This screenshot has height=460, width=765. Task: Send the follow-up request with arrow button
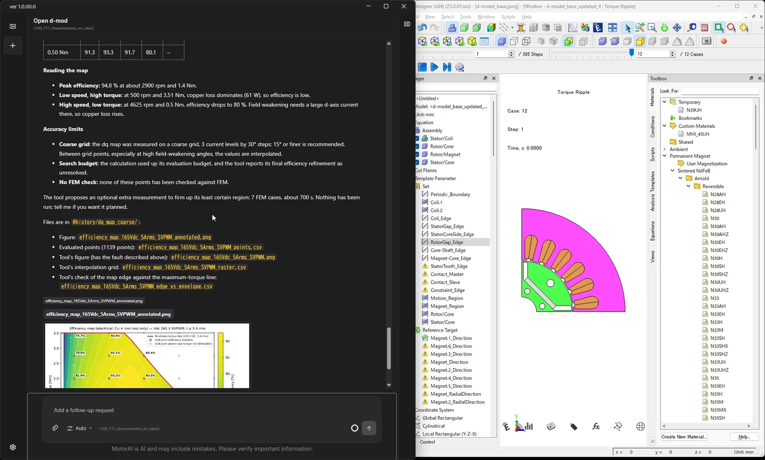pos(369,428)
